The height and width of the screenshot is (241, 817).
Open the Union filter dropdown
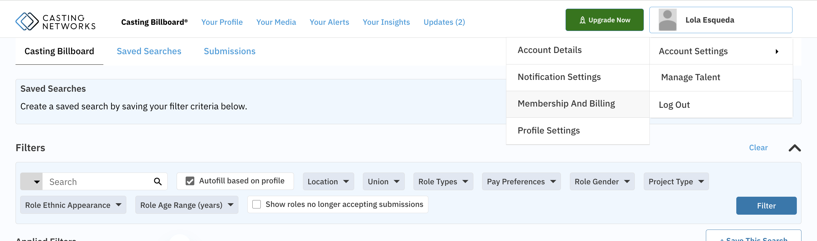(383, 182)
